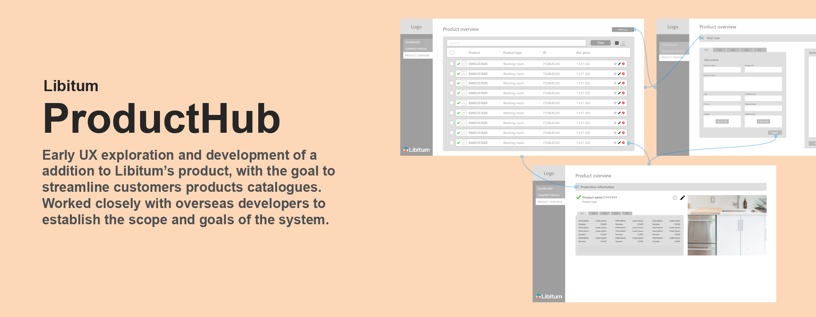Switch to list view in product list
Screen dimensions: 816x317
(623, 43)
